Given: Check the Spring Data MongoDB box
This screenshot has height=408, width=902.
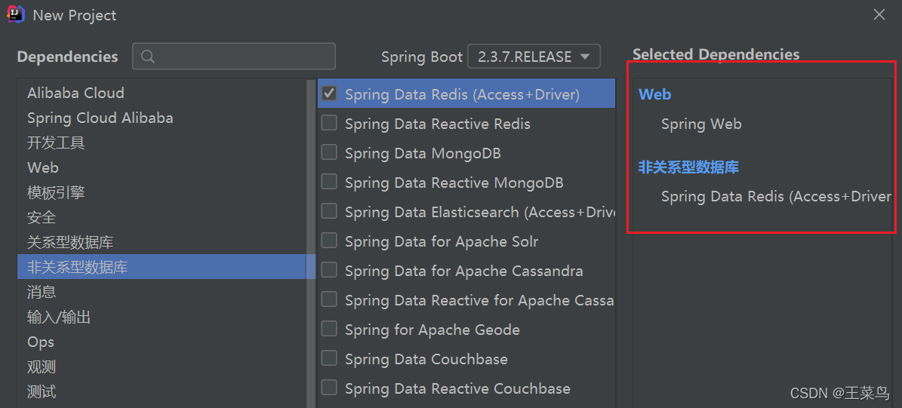Looking at the screenshot, I should (x=329, y=152).
